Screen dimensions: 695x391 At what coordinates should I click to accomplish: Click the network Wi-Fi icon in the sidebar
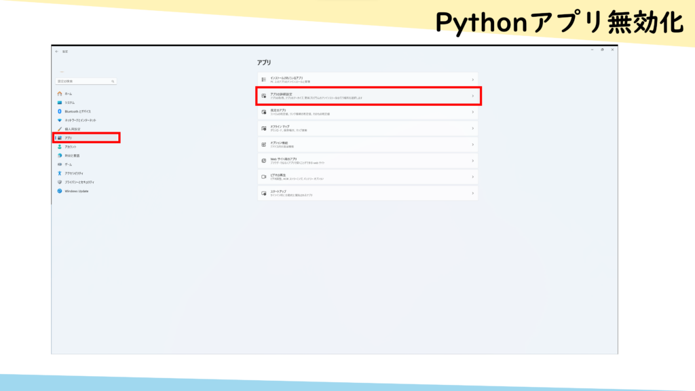click(60, 120)
